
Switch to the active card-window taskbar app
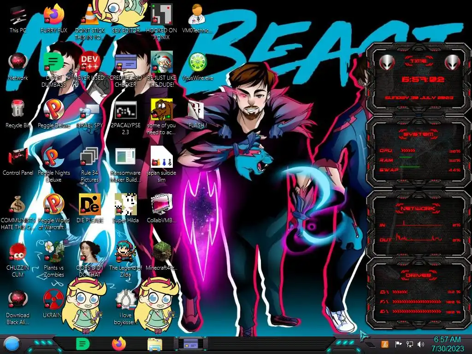(190, 344)
